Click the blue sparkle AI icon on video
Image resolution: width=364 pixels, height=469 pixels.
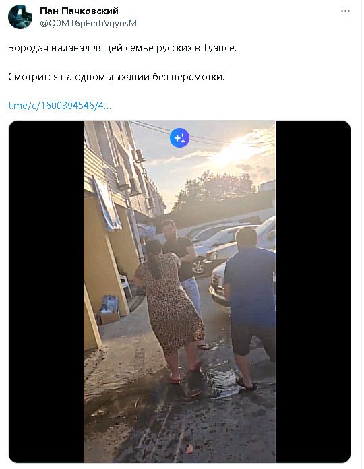179,138
